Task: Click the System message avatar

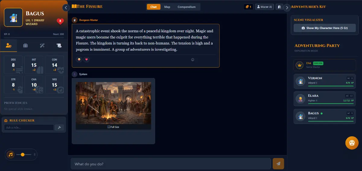Action: click(x=75, y=74)
